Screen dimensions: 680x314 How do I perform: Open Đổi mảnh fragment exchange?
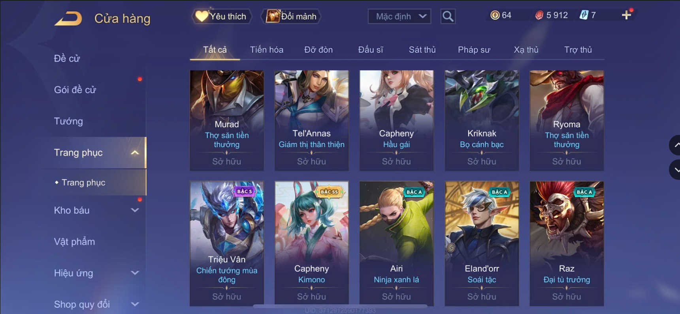(x=291, y=17)
